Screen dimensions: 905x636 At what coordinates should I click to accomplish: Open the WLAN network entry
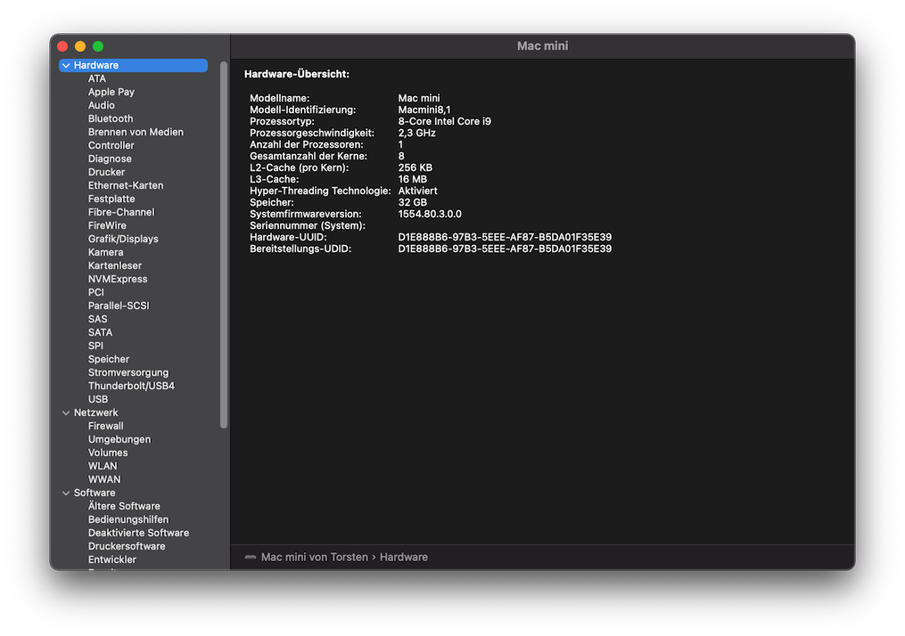(103, 466)
